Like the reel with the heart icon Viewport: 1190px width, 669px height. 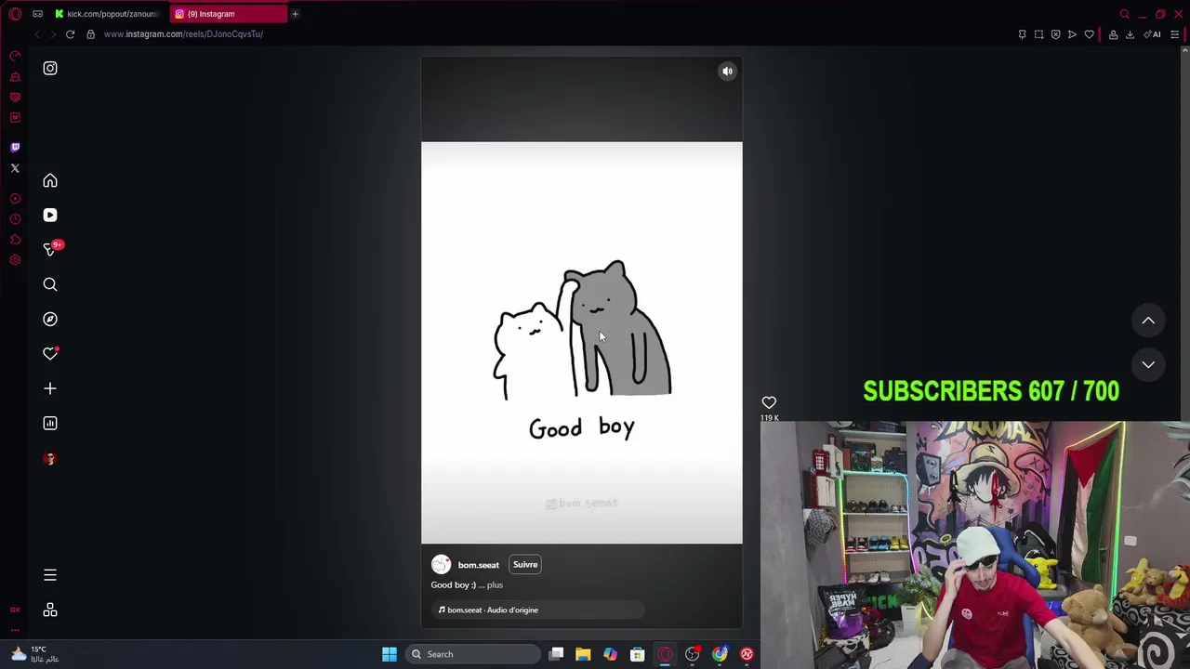point(769,402)
